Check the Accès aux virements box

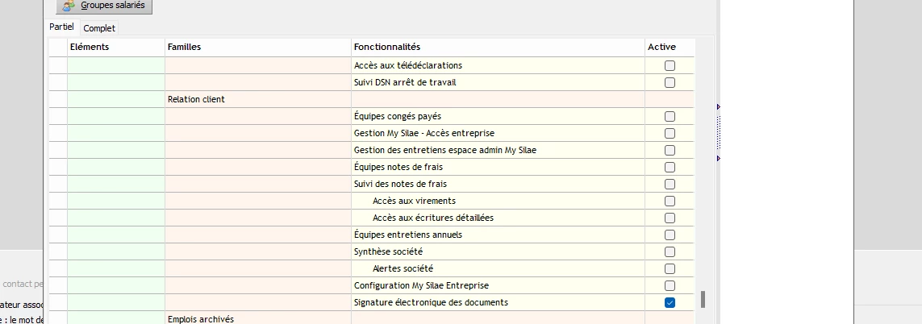[x=670, y=201]
